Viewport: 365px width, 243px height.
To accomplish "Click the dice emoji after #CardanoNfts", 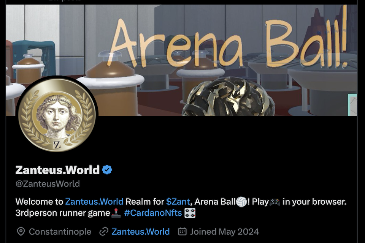I will coord(190,213).
